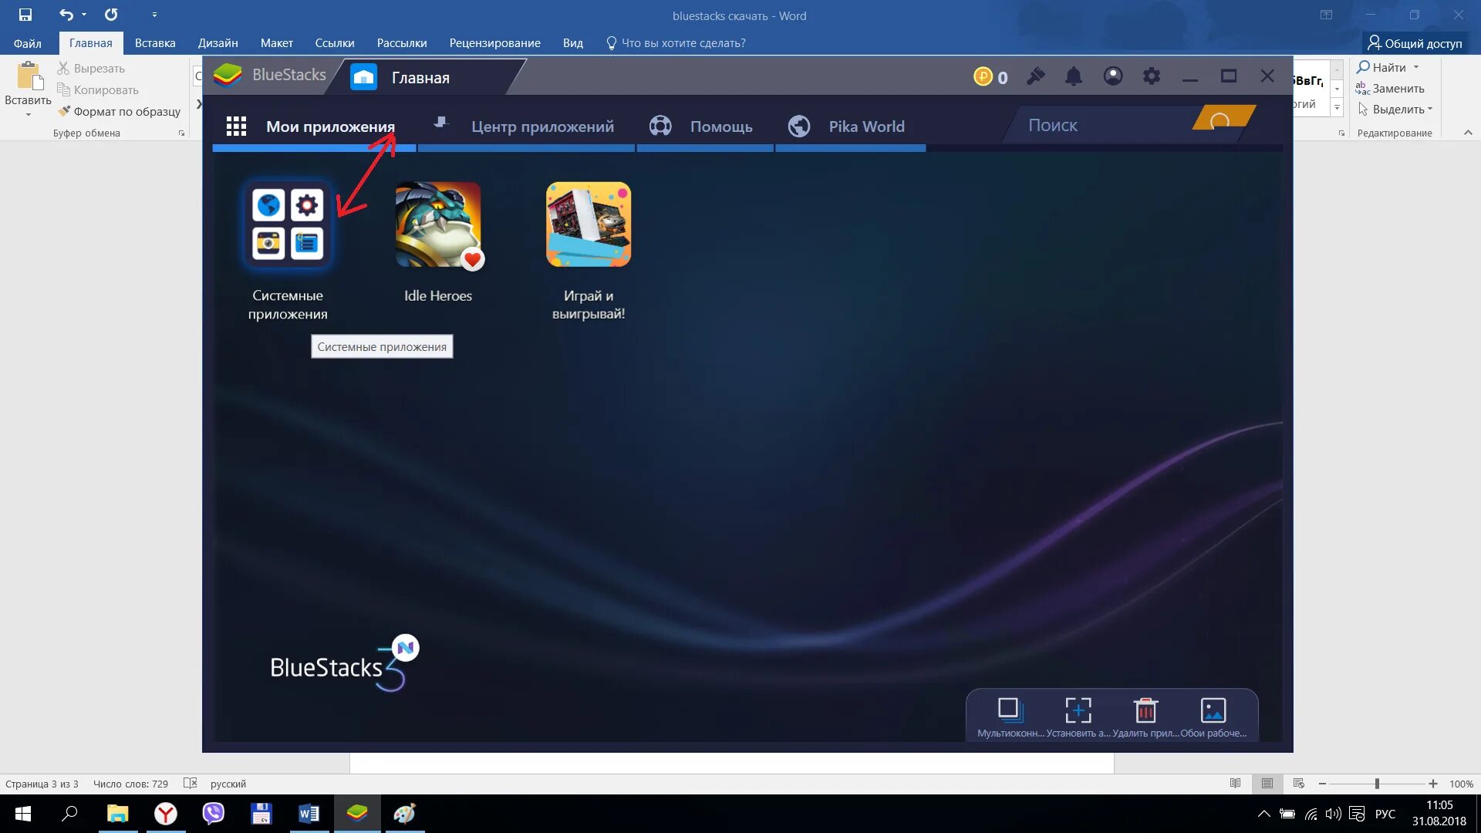Image resolution: width=1481 pixels, height=833 pixels.
Task: Click 'Формат по образцу' format painter
Action: pos(119,111)
